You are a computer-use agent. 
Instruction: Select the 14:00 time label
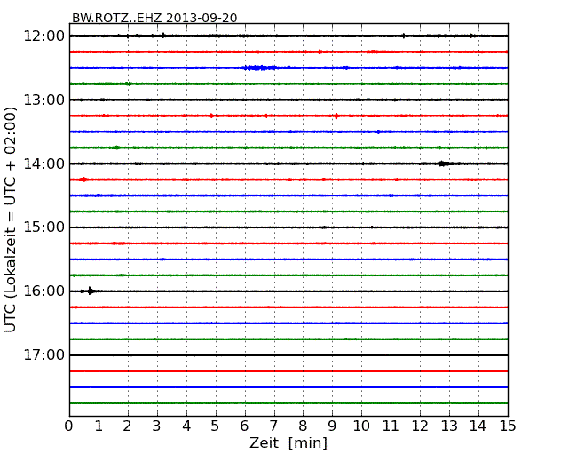click(43, 163)
